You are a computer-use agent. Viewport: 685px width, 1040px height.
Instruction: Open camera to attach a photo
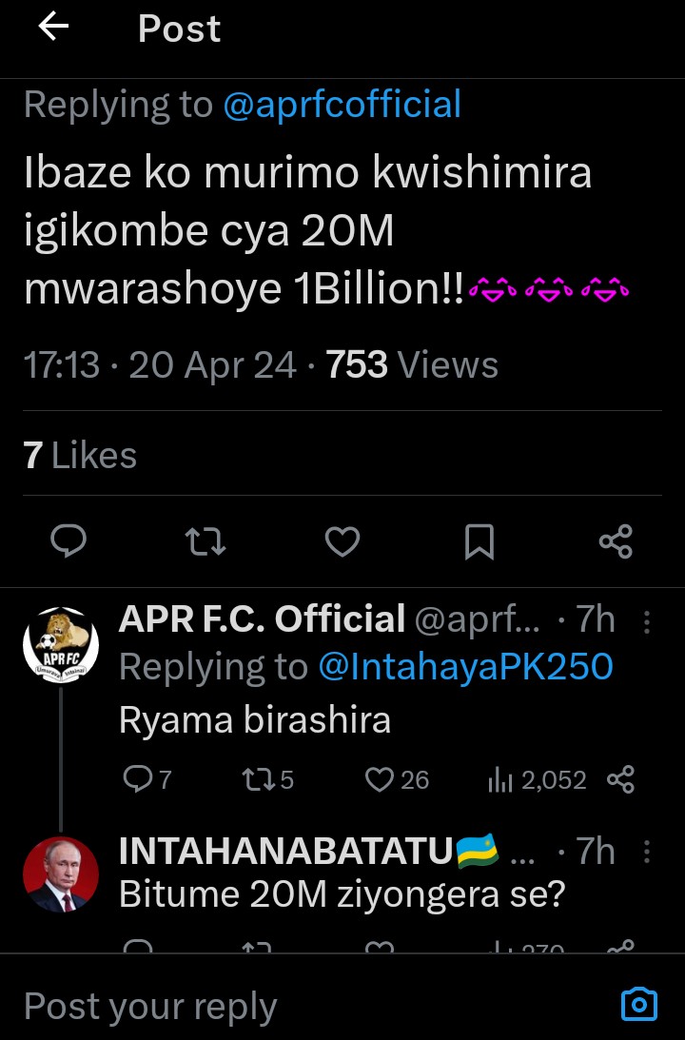[638, 1005]
